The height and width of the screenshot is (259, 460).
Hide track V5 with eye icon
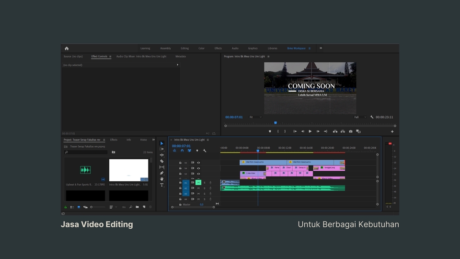[x=198, y=163]
